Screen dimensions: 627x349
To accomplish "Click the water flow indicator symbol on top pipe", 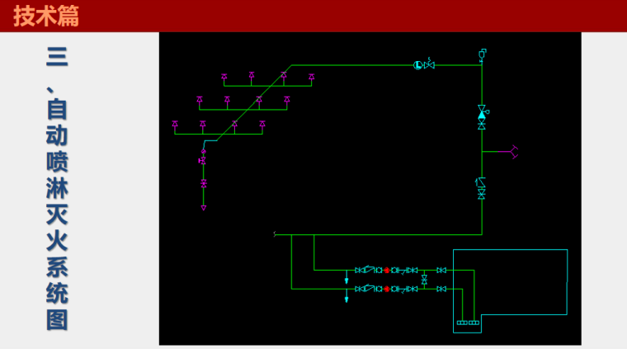I will coord(417,64).
